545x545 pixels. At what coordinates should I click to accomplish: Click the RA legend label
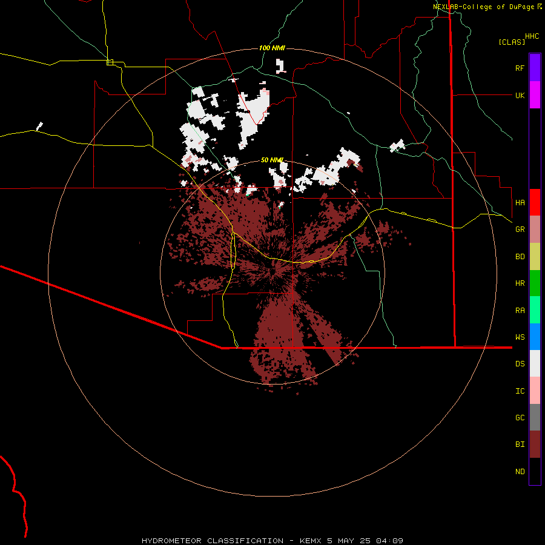(520, 311)
